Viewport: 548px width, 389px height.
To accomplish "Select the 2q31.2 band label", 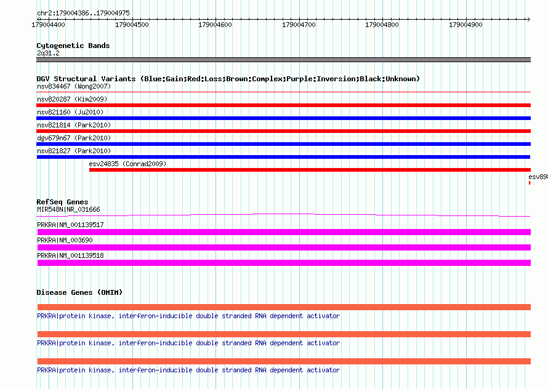I will point(48,53).
